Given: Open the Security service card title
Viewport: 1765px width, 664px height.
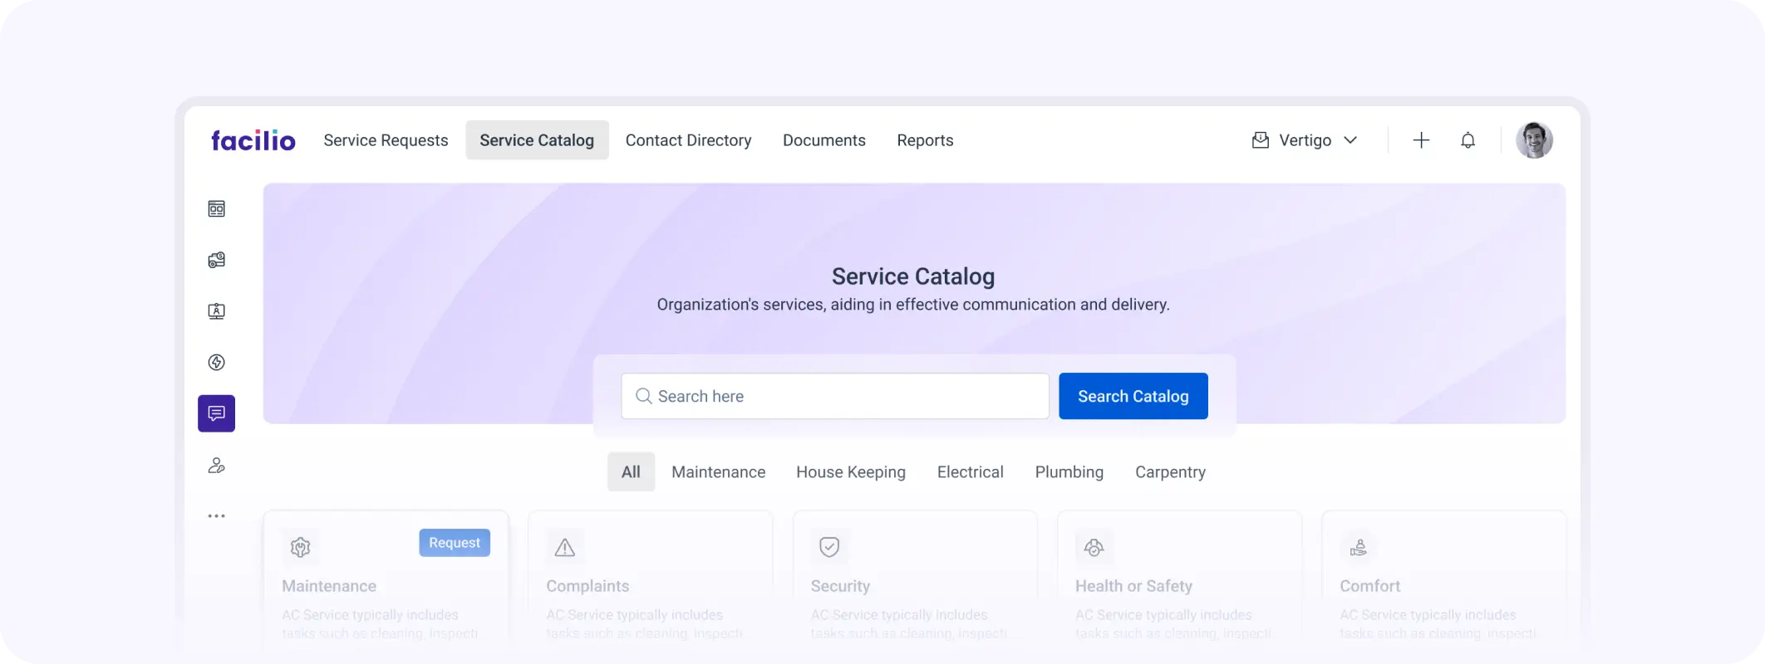Looking at the screenshot, I should 840,586.
